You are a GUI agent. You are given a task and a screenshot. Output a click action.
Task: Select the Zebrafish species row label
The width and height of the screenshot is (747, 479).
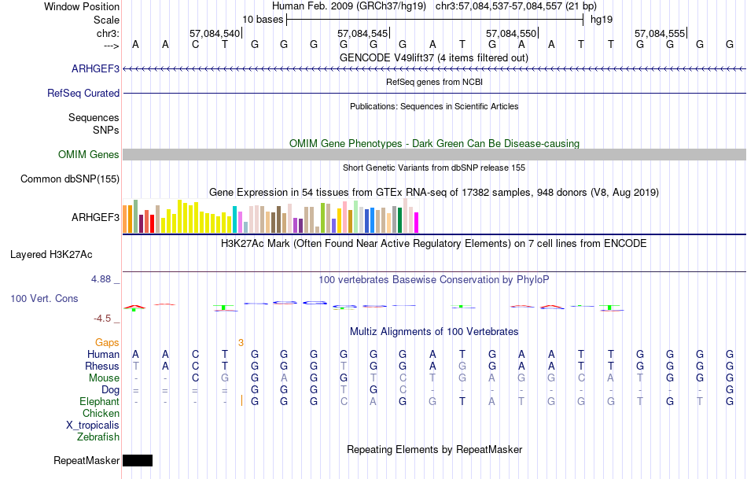(x=98, y=437)
